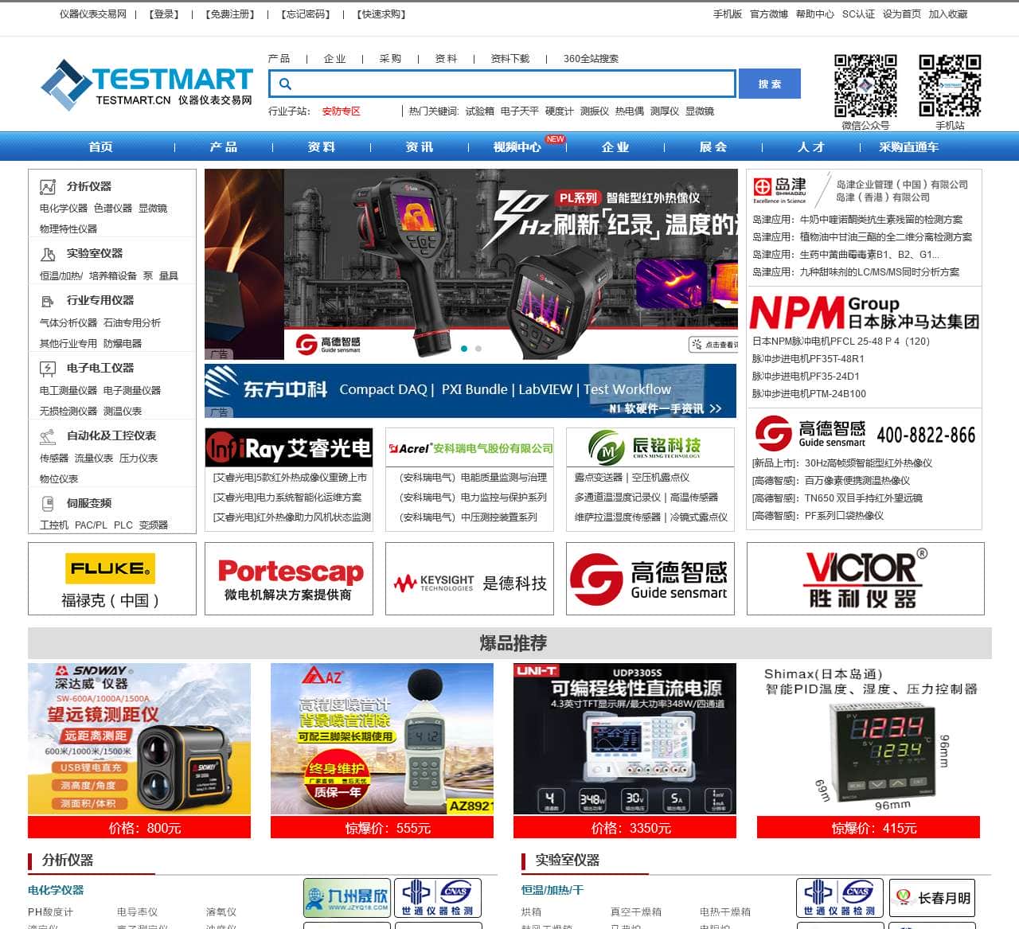Click the NPM Group logo

pyautogui.click(x=865, y=311)
